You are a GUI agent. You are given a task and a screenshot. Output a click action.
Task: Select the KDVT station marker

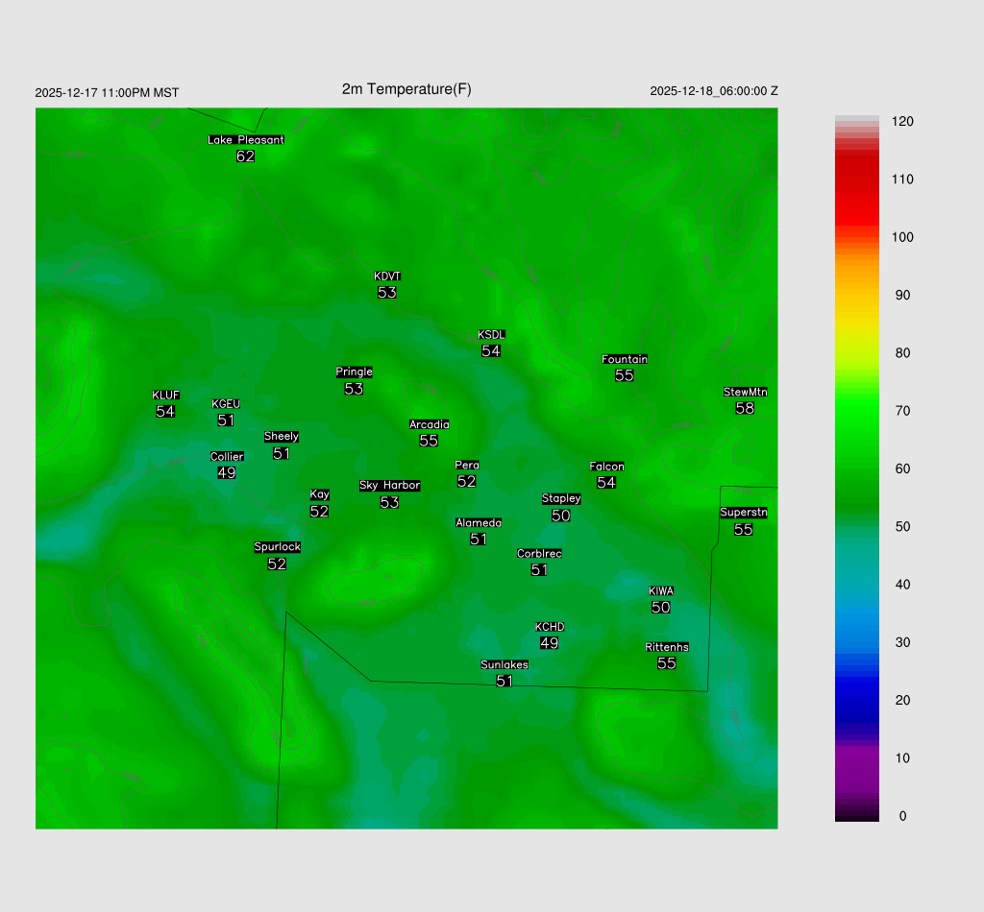coord(387,285)
